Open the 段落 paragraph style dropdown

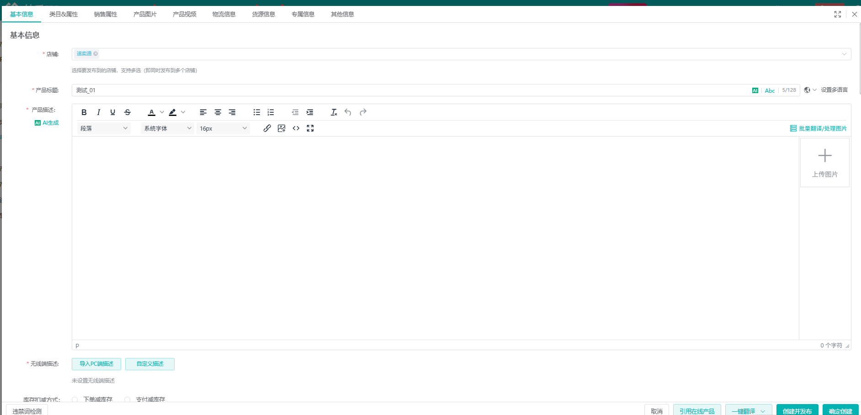click(103, 128)
